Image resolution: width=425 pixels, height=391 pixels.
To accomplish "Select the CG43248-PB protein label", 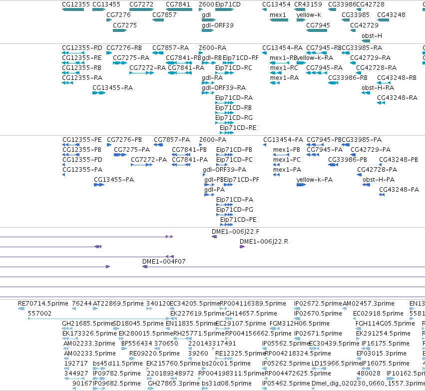I will tap(399, 160).
